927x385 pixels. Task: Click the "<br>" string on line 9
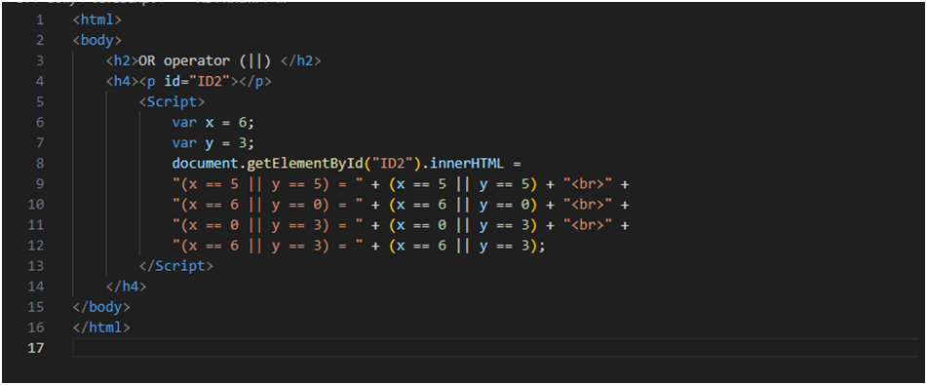click(x=587, y=184)
